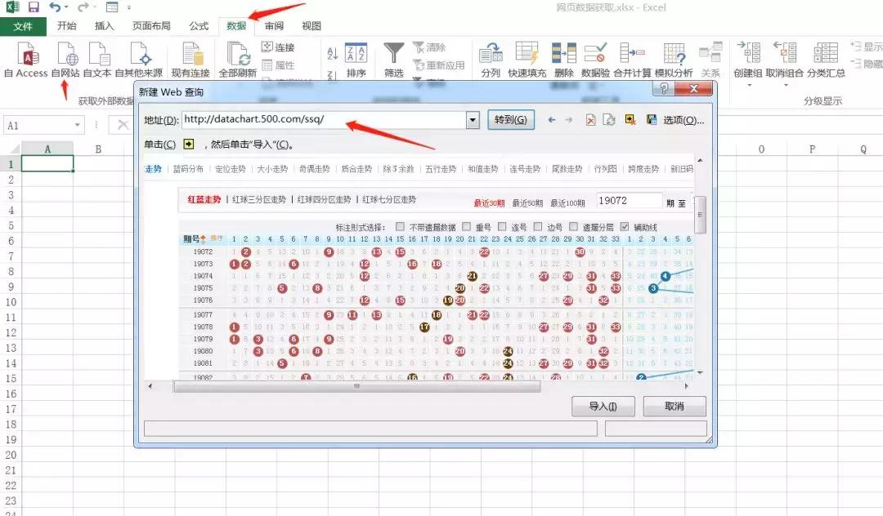
Task: Click the 蓝码分布 link on the web page
Action: 188,169
